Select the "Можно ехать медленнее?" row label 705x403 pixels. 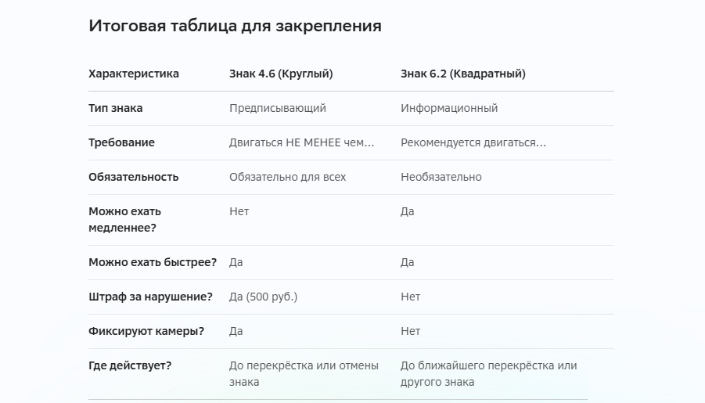124,220
